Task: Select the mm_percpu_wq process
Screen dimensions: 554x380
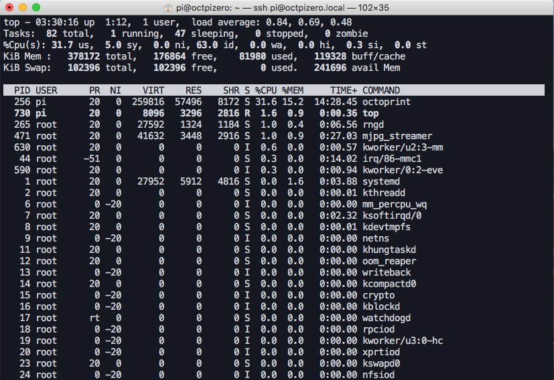Action: click(395, 204)
